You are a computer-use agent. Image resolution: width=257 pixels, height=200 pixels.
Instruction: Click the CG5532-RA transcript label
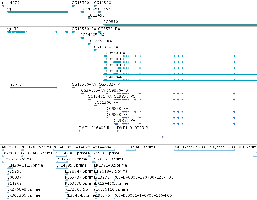pyautogui.click(x=109, y=29)
